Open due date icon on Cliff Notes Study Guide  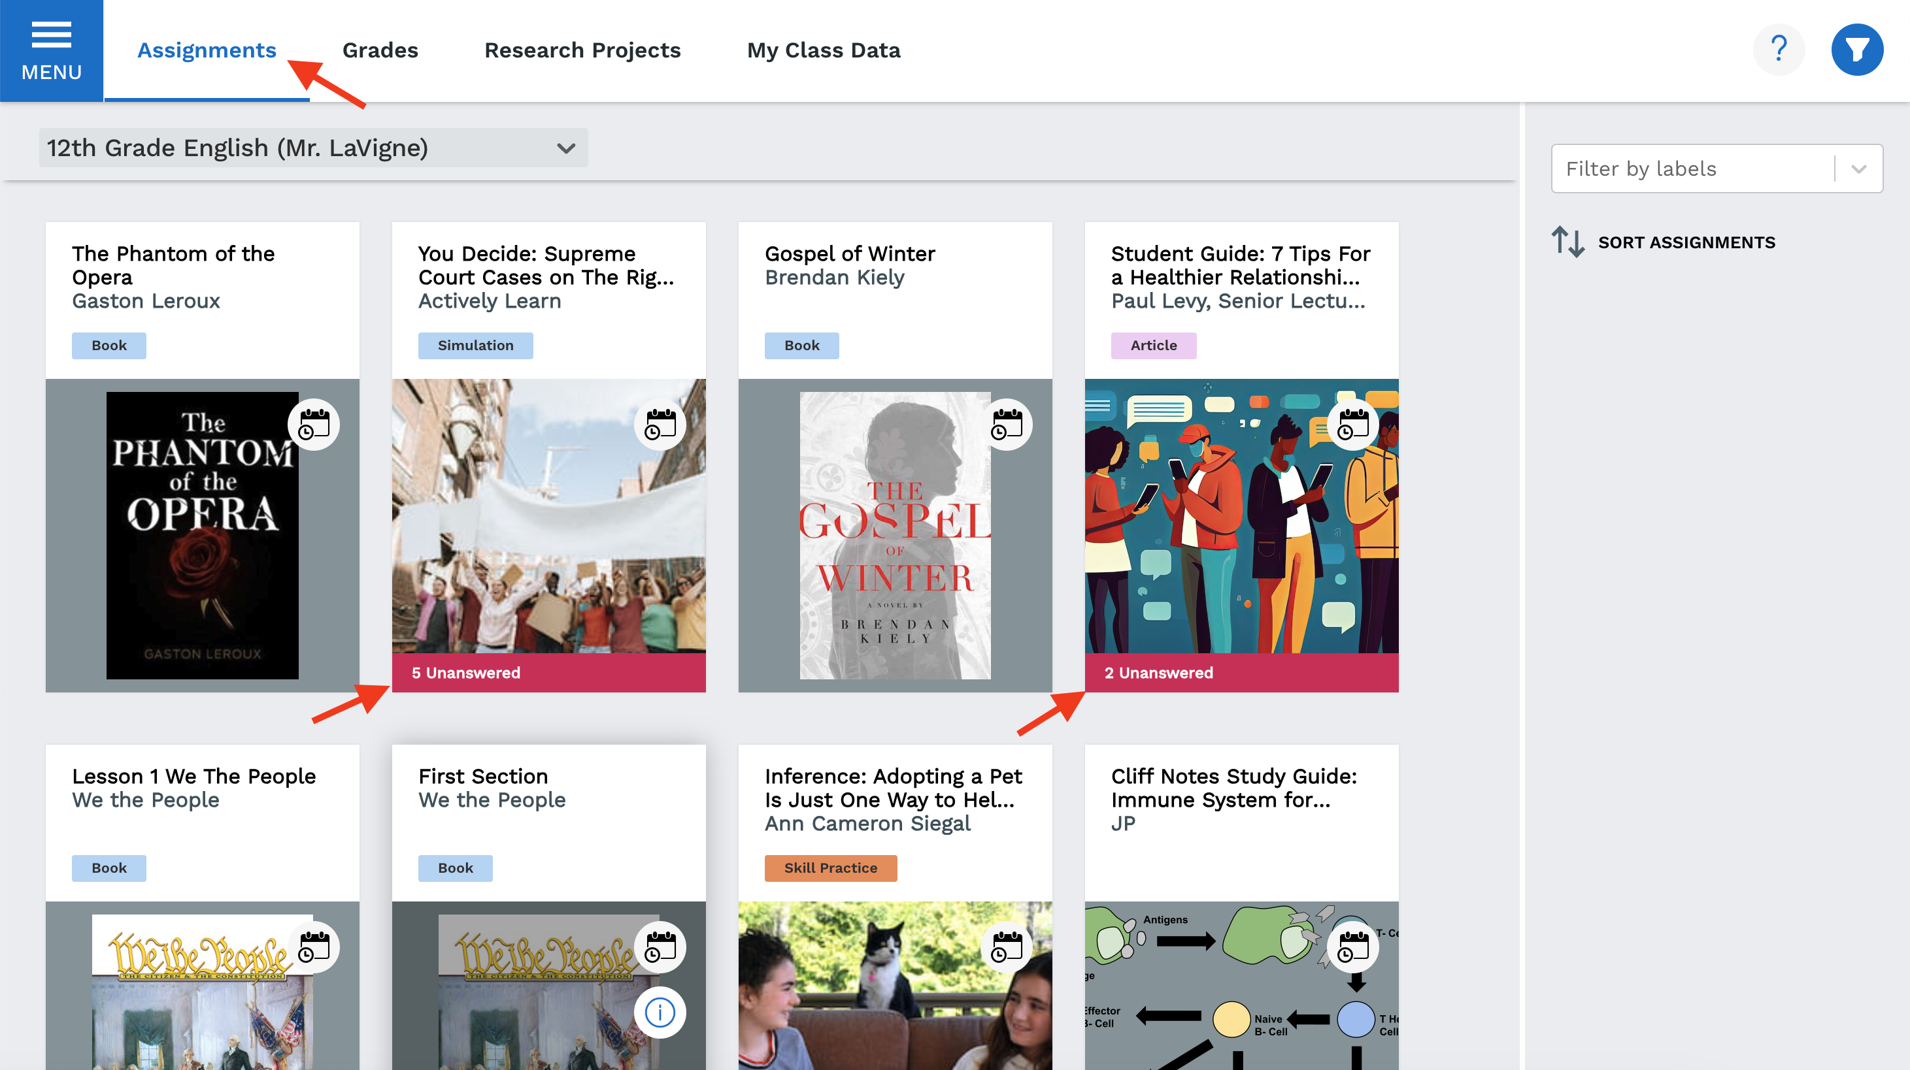click(x=1353, y=947)
